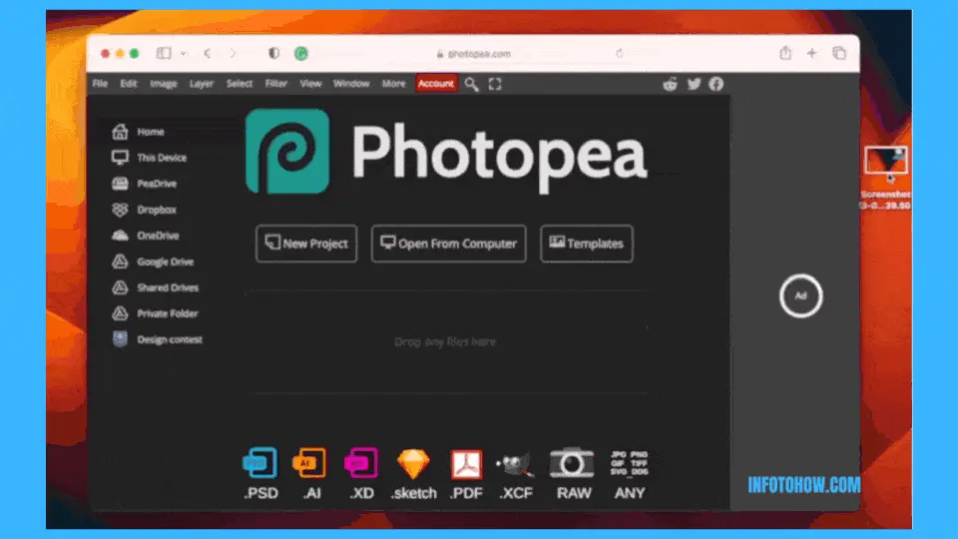
Task: Select Screenshot file on desktop
Action: click(x=885, y=178)
